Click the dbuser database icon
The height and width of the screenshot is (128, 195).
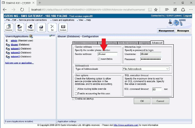8,45
